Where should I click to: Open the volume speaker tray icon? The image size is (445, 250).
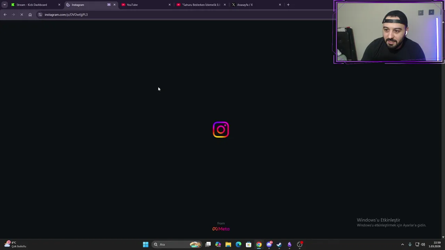pyautogui.click(x=423, y=244)
